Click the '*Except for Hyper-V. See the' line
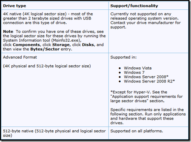This screenshot has height=142, width=191. [138, 92]
